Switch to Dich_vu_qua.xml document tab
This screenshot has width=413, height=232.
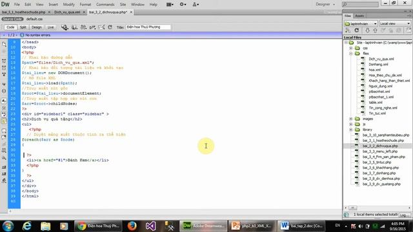pyautogui.click(x=67, y=12)
